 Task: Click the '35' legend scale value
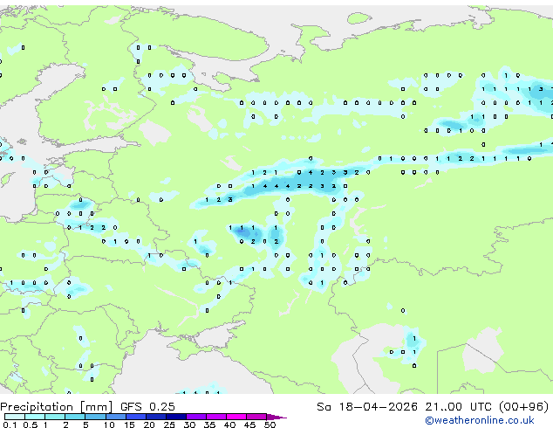pyautogui.click(x=209, y=425)
